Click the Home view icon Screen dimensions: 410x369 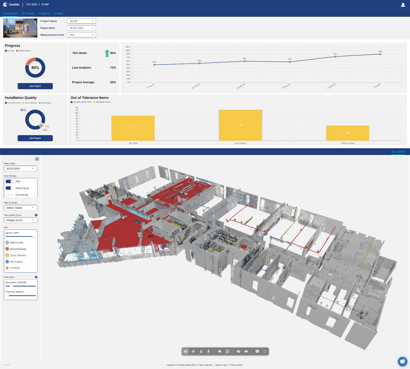219,351
